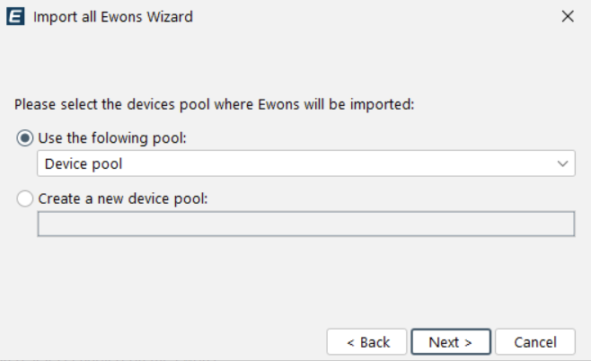This screenshot has width=591, height=361.
Task: Click the 'Create a new device pool:' label text
Action: click(123, 198)
